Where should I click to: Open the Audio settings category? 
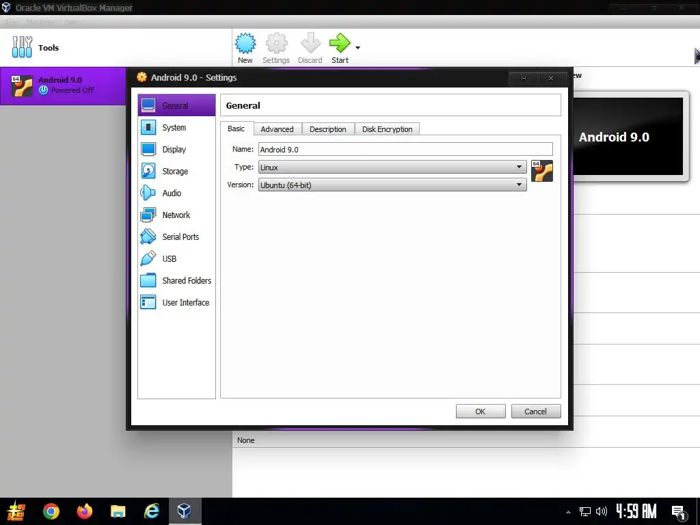pyautogui.click(x=176, y=193)
